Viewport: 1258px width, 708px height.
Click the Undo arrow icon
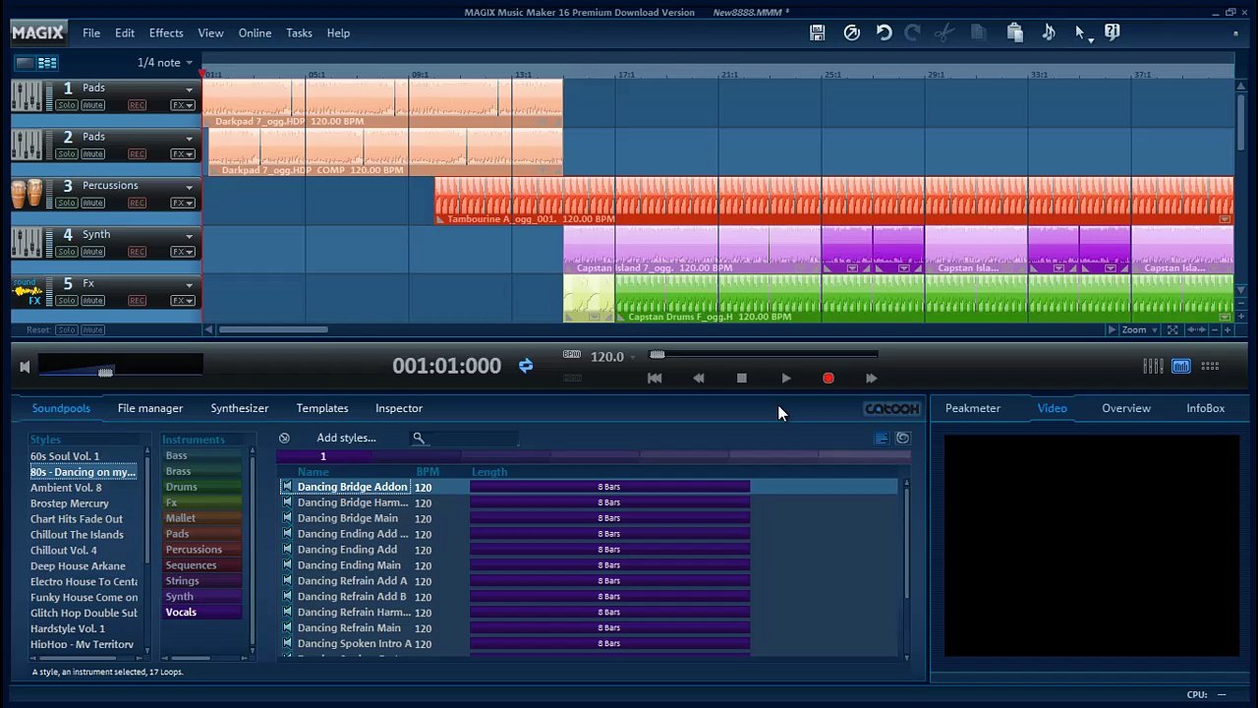point(884,32)
